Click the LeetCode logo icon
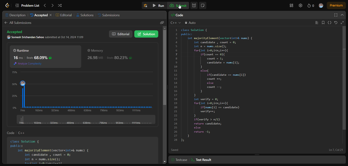 7,5
